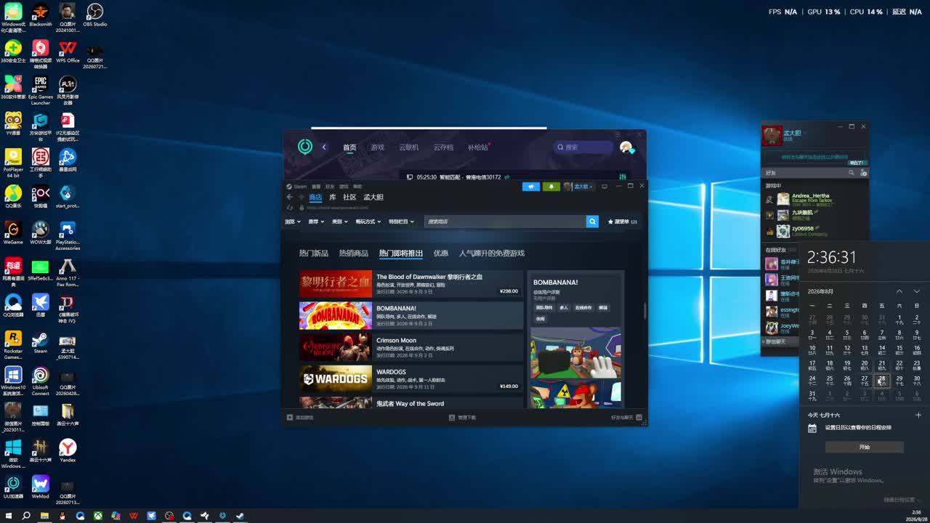Expand Steam store 类别 dropdown

click(339, 222)
